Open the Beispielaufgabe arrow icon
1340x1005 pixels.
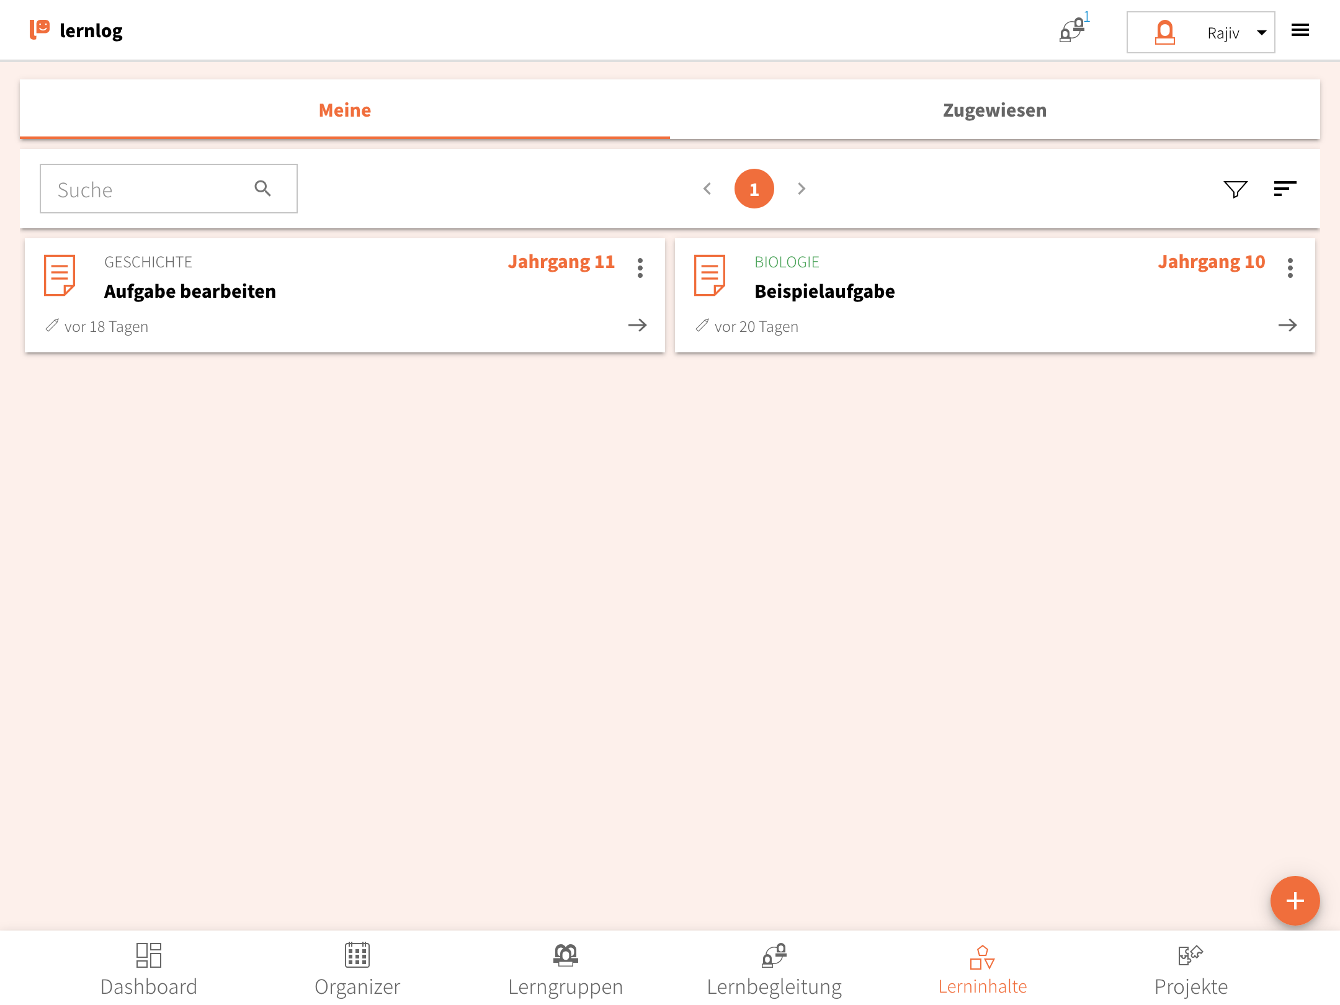tap(1287, 326)
